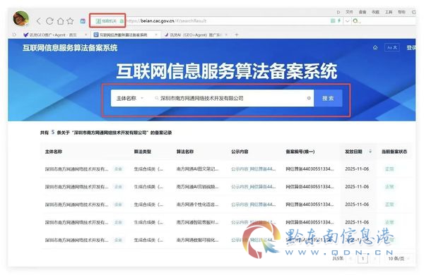Open the 查看 menu
The height and width of the screenshot is (275, 424).
(x=363, y=12)
